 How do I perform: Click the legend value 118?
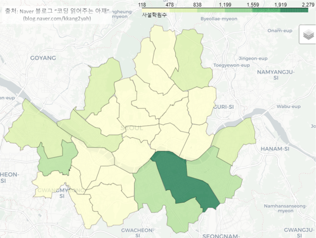coord(142,5)
